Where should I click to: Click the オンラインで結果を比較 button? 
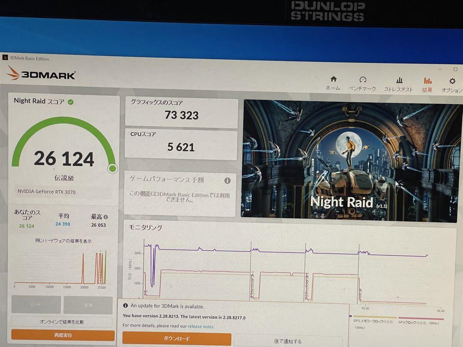click(62, 322)
